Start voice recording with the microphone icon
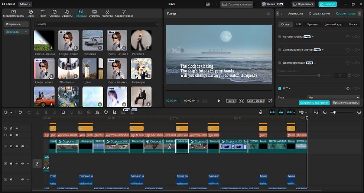Viewport: 364px width, 193px height. 261,112
